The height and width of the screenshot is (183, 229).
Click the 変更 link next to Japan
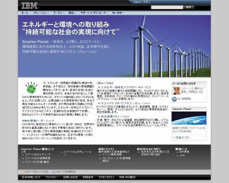[x=146, y=2]
